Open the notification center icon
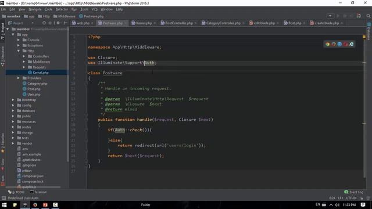Image resolution: width=372 pixels, height=209 pixels. (363, 205)
